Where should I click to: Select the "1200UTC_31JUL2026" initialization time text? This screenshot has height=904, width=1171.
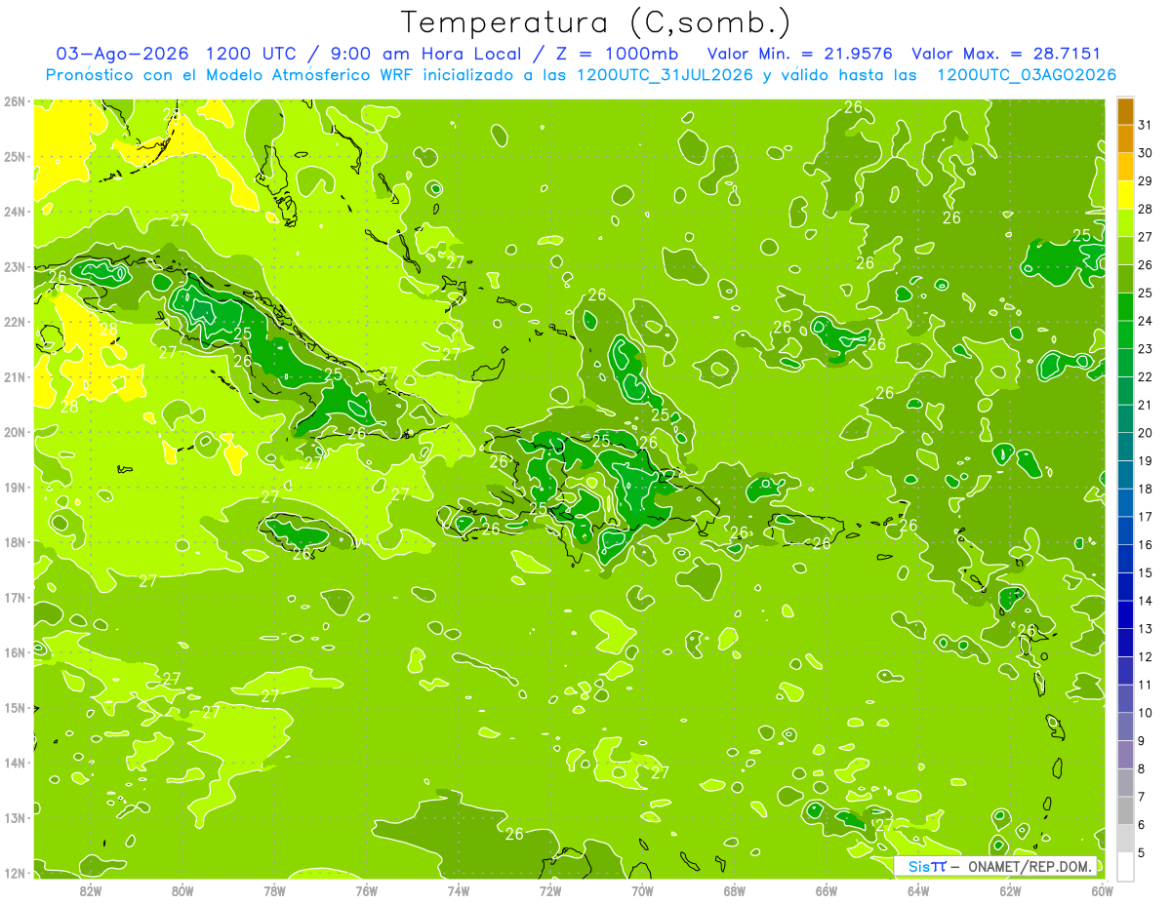coord(665,75)
